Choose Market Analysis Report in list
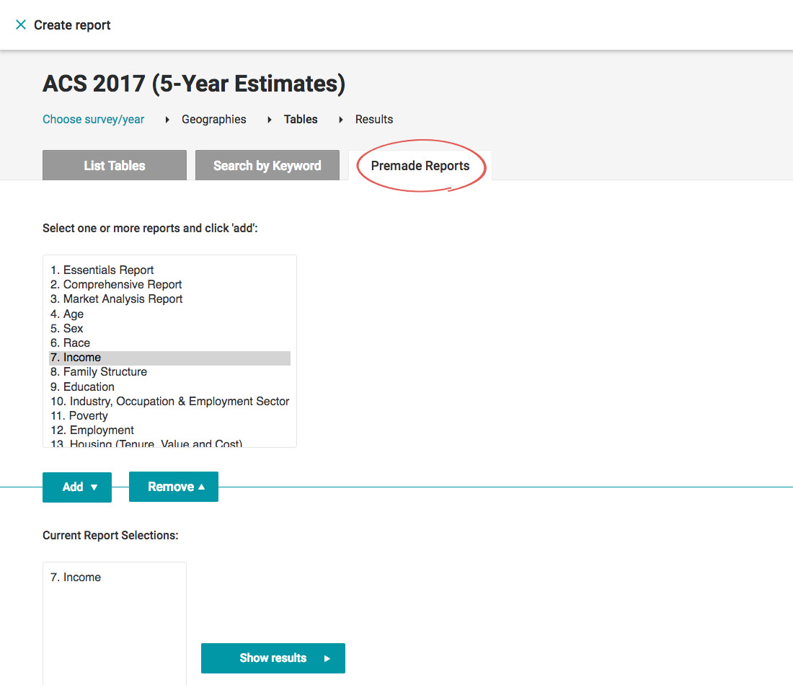 [116, 299]
